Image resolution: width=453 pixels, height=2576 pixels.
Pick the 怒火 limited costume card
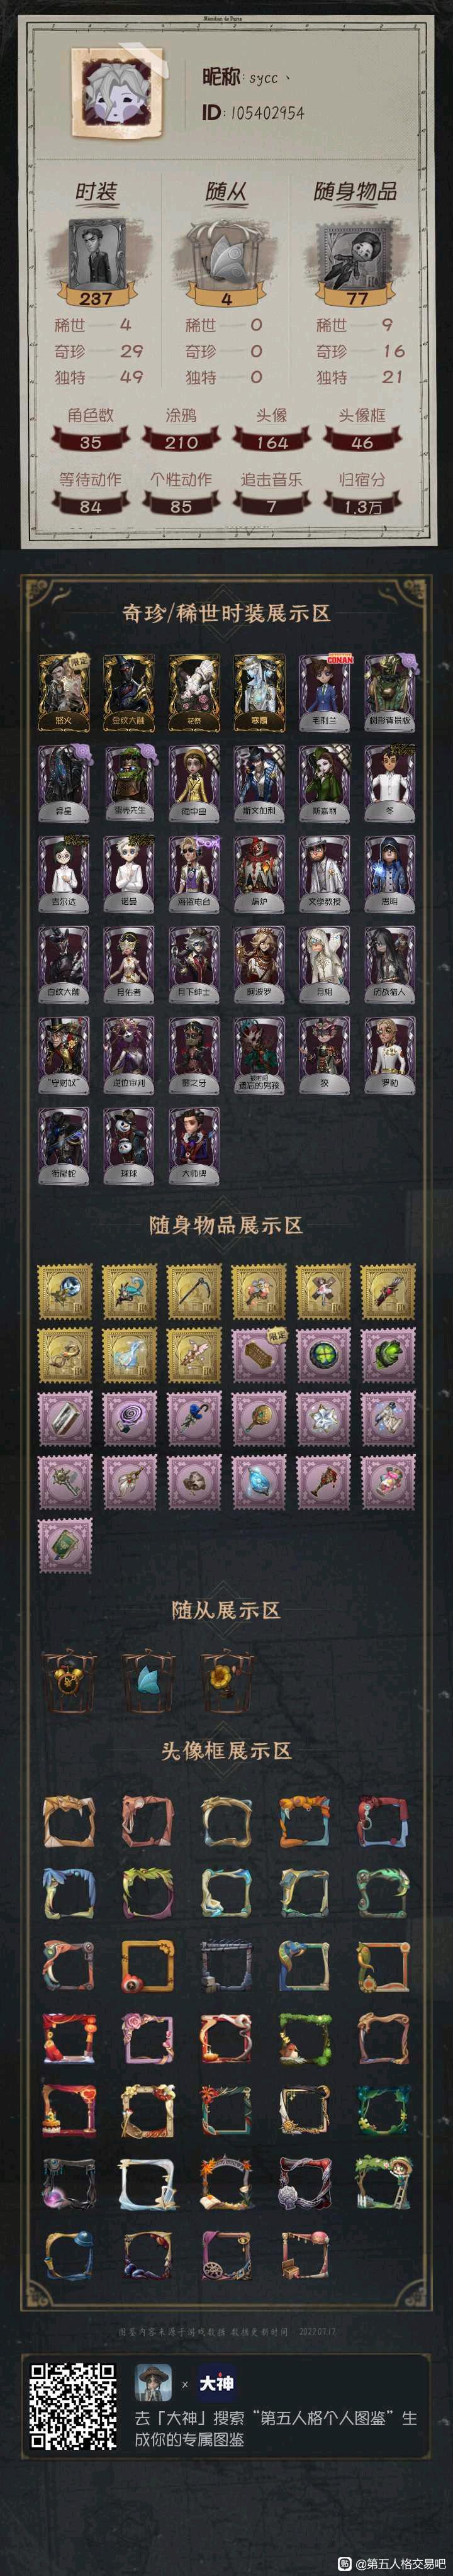point(63,691)
